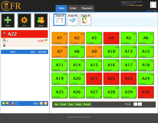Viewport: 158px width, 123px height.
Task: Click the orange up arrow icon
Action: tap(46, 103)
